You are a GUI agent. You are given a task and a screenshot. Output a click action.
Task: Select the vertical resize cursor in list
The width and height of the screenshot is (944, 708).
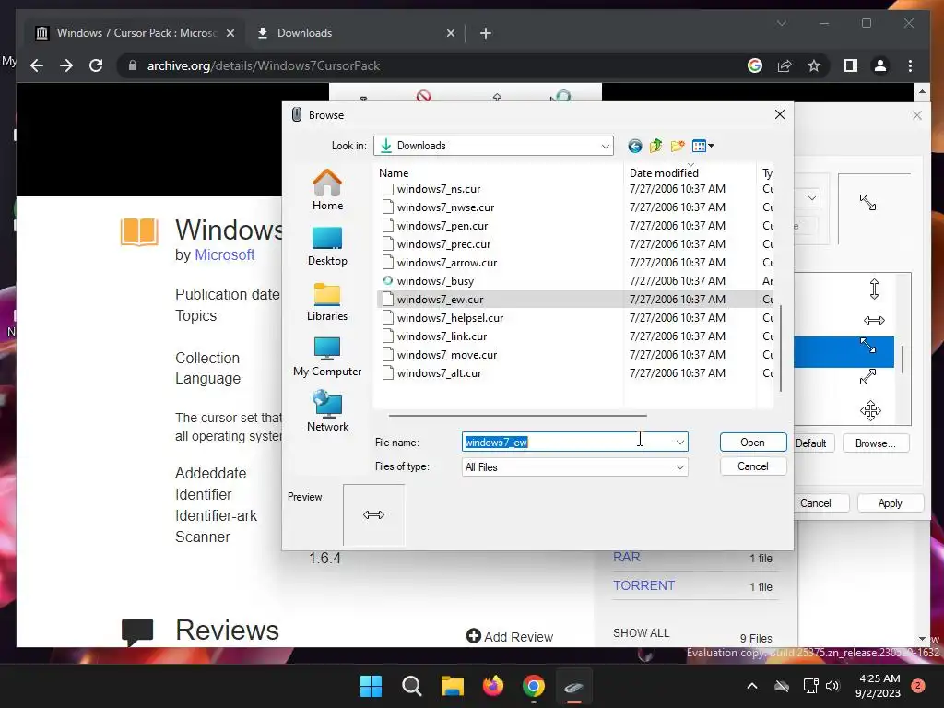(874, 289)
